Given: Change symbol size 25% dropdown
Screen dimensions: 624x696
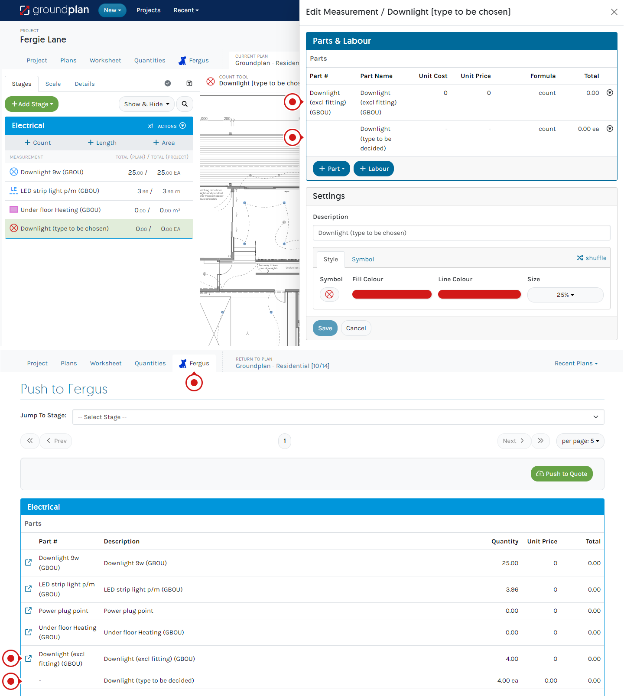Looking at the screenshot, I should 565,295.
